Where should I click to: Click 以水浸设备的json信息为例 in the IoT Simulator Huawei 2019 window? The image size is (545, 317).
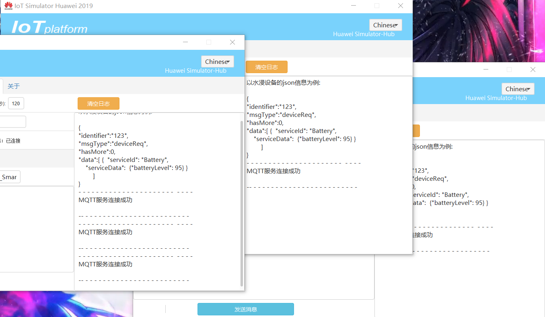coord(283,83)
